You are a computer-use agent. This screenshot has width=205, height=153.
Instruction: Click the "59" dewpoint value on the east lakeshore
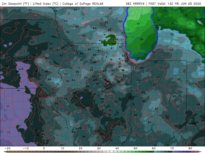[x=158, y=28]
